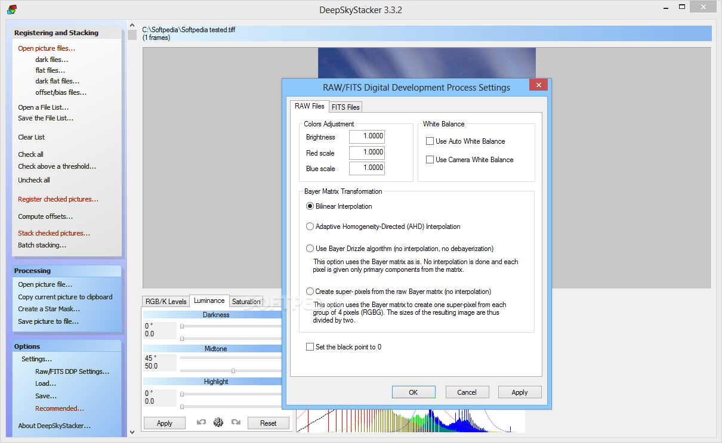
Task: Click Check all
Action: (30, 154)
